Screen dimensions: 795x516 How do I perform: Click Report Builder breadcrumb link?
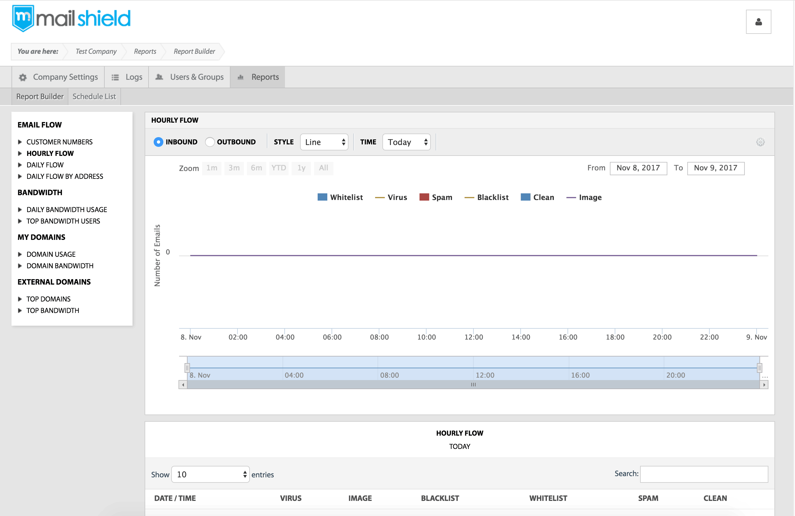195,51
